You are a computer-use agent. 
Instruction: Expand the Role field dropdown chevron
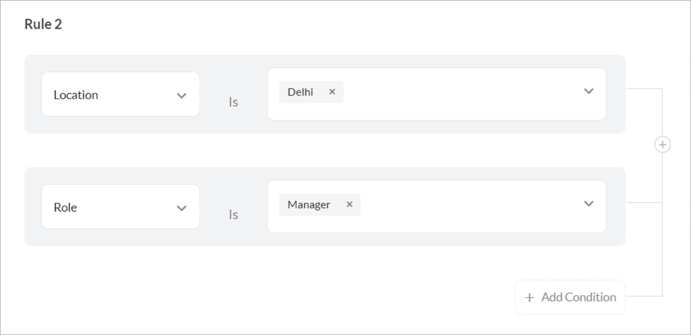(x=181, y=208)
